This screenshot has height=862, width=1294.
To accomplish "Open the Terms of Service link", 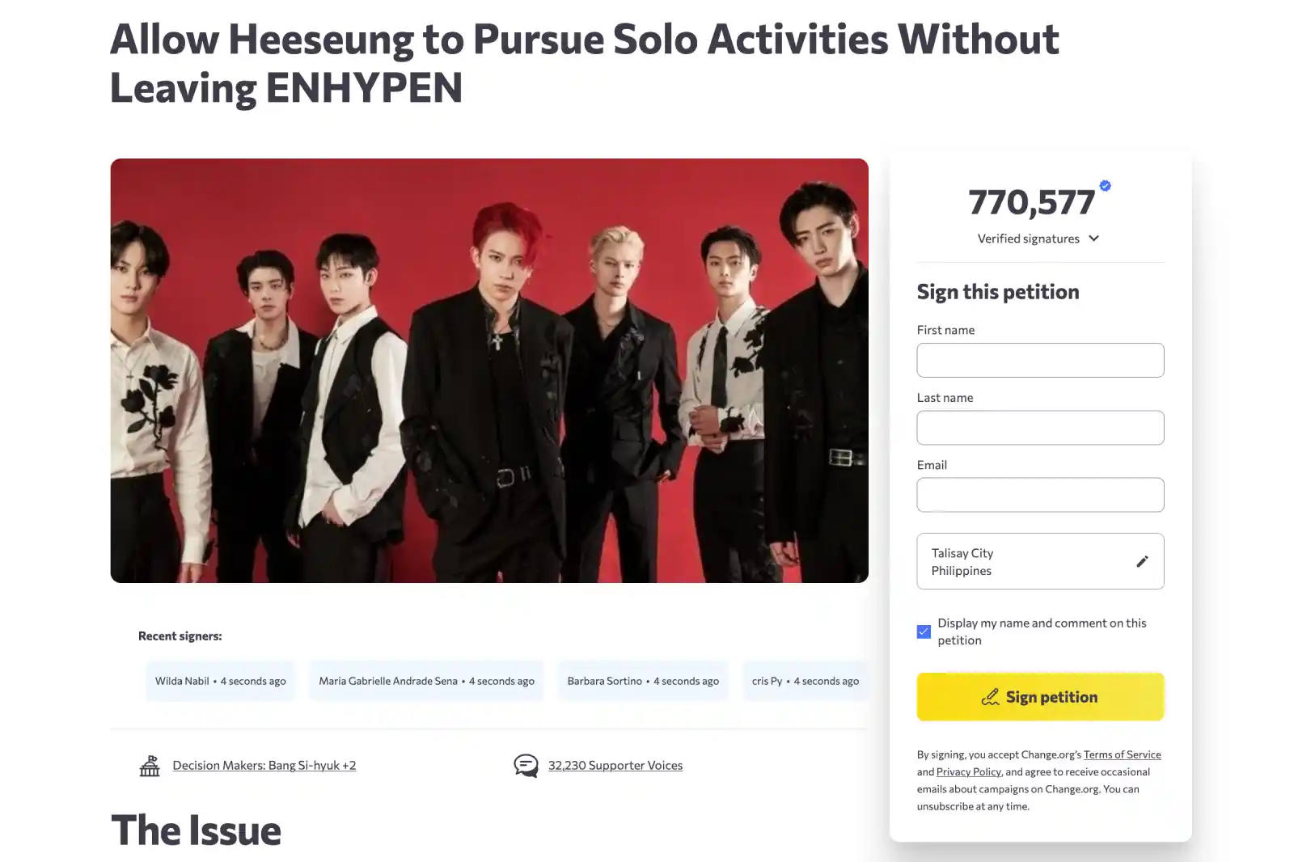I will 1123,754.
